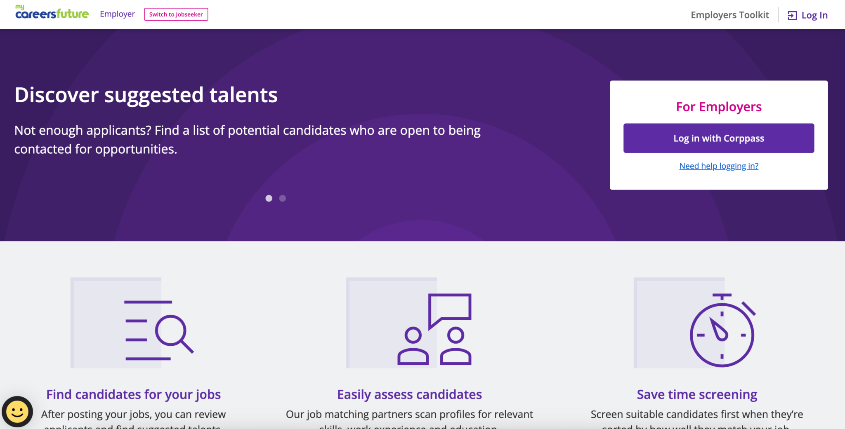Select the first carousel slide dot
The image size is (845, 429).
click(x=269, y=198)
